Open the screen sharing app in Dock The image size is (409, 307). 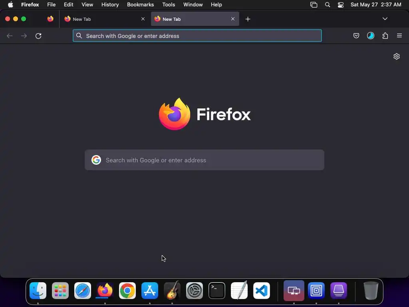(x=294, y=291)
